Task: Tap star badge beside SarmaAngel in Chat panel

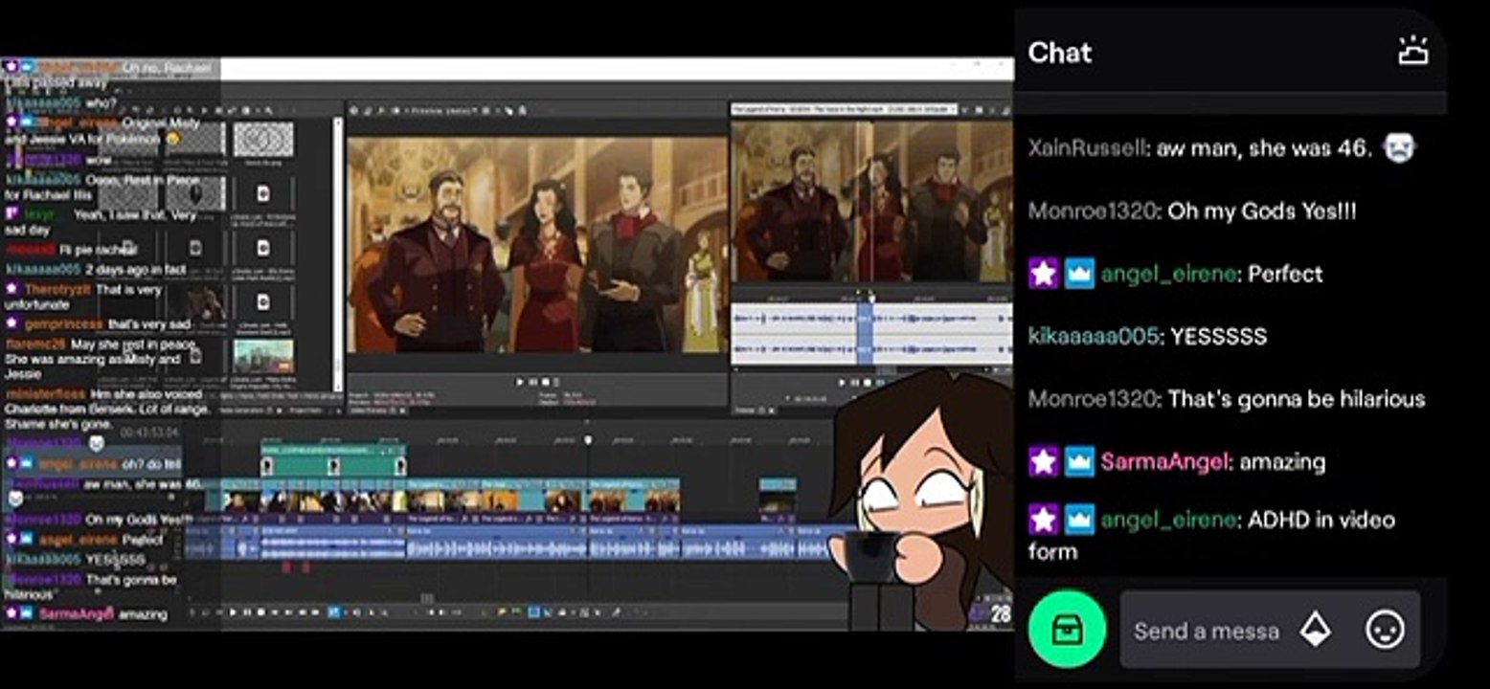Action: tap(1043, 461)
